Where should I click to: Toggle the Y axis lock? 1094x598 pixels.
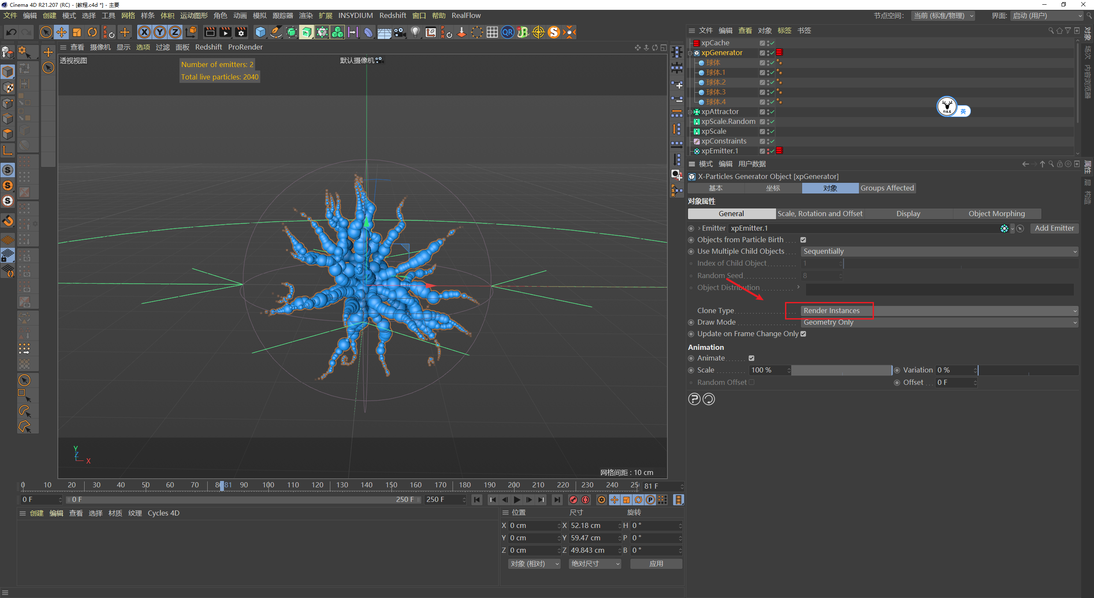(160, 32)
